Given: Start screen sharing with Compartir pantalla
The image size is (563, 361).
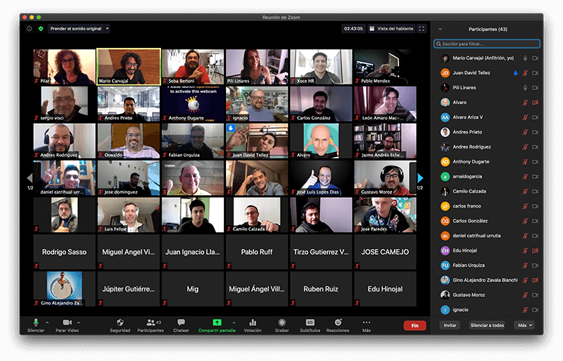Looking at the screenshot, I should [x=217, y=324].
